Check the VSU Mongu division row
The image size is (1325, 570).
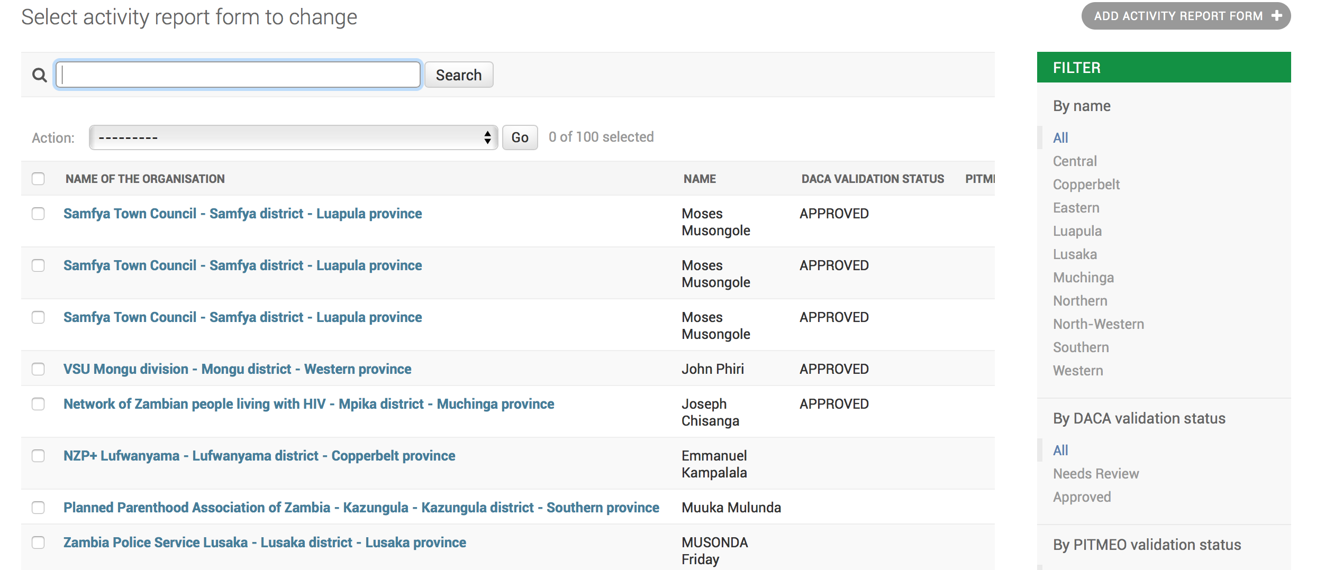(x=38, y=370)
